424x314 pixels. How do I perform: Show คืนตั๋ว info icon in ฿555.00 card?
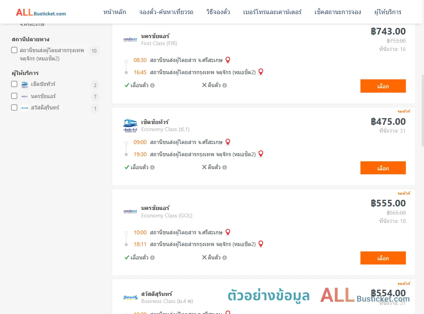[x=225, y=258]
